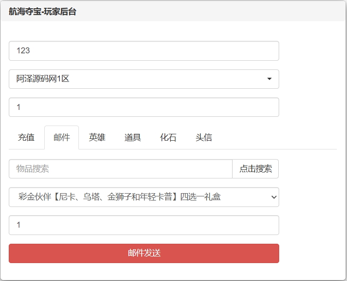The image size is (347, 281).
Task: Open the 阿泽源码网1区 server dropdown
Action: coord(144,79)
